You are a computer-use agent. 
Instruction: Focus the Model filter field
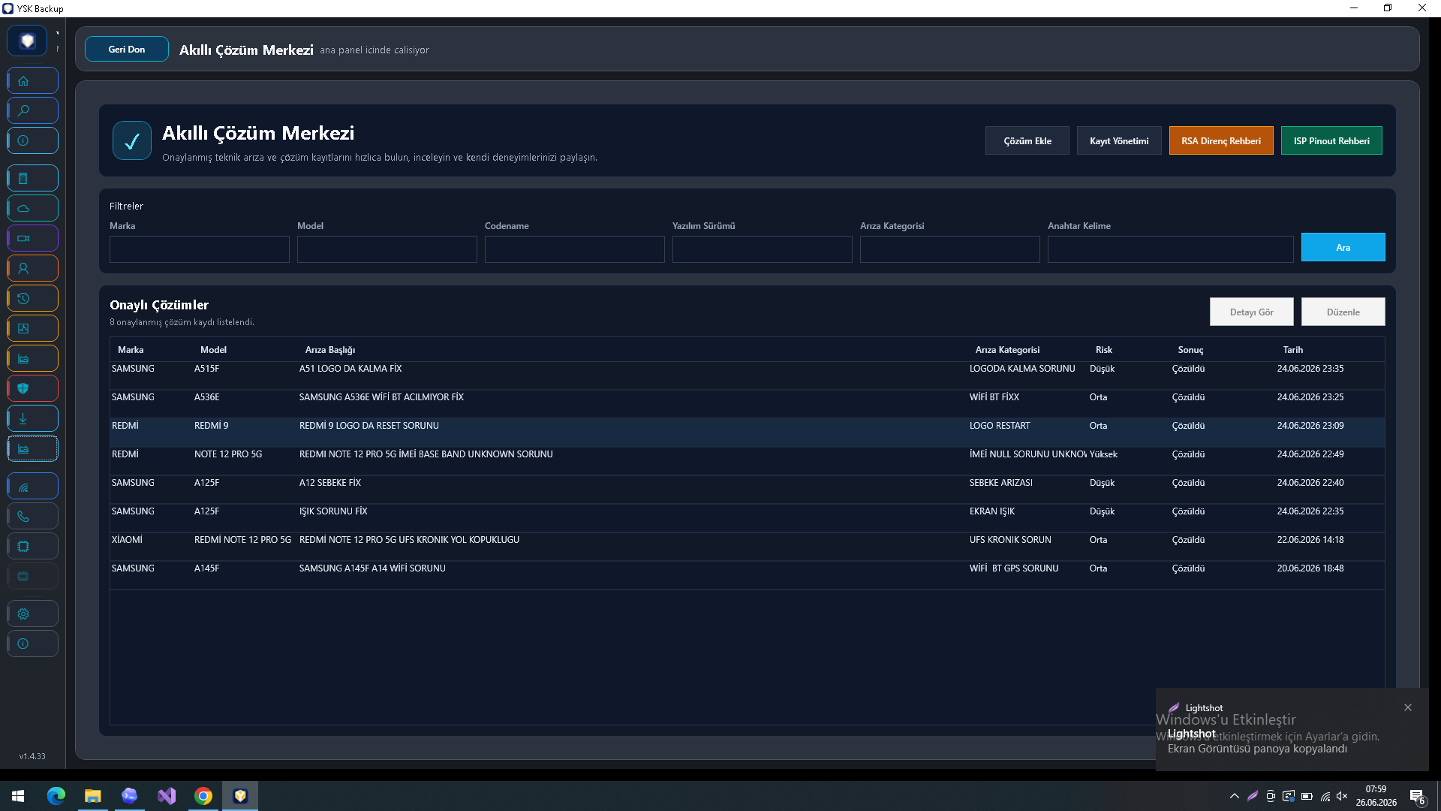point(387,249)
